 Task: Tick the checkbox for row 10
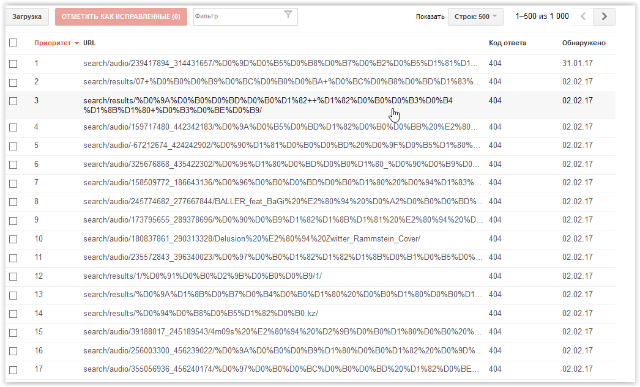(x=13, y=239)
